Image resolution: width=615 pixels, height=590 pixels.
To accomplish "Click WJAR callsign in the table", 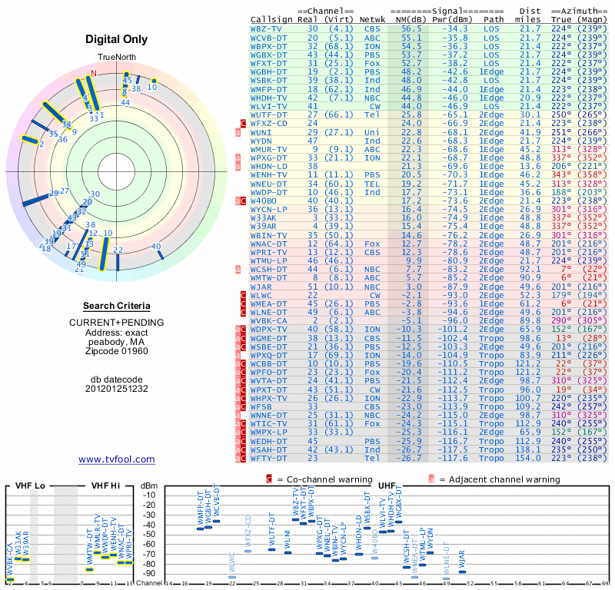I will coord(261,287).
